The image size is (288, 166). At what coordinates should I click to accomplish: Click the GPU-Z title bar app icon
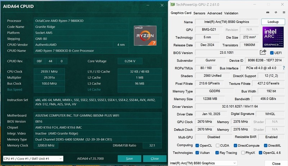click(x=172, y=4)
